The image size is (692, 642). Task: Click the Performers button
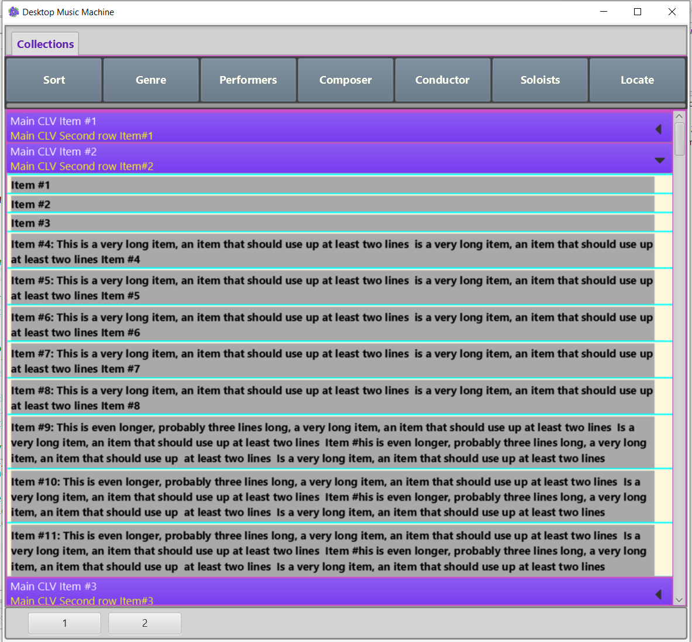pos(248,80)
